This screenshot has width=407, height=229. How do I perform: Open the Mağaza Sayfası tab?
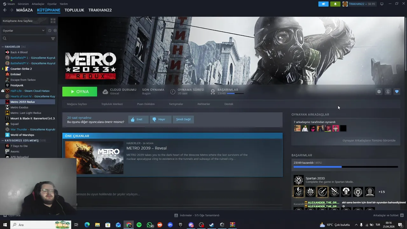coord(77,104)
